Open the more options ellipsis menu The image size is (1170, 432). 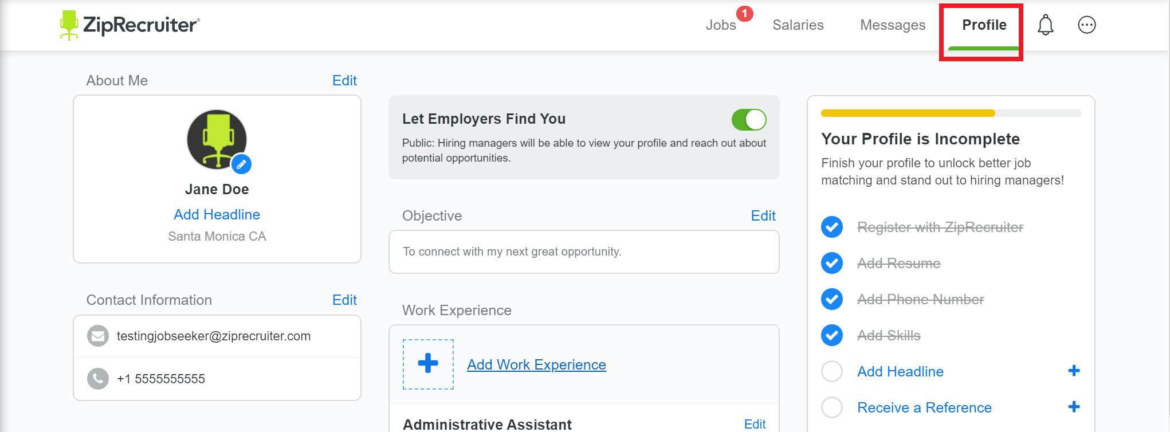point(1086,25)
